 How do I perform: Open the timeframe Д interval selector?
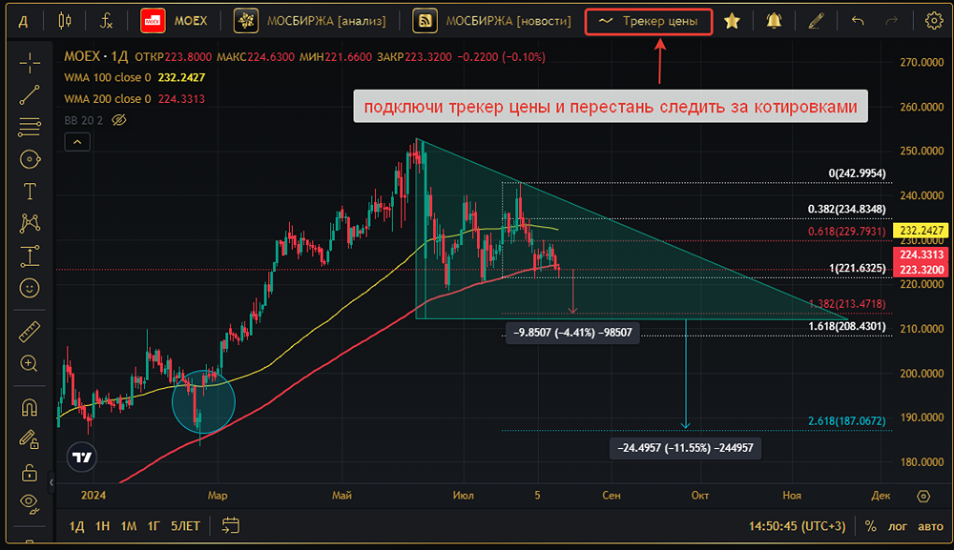coord(23,21)
